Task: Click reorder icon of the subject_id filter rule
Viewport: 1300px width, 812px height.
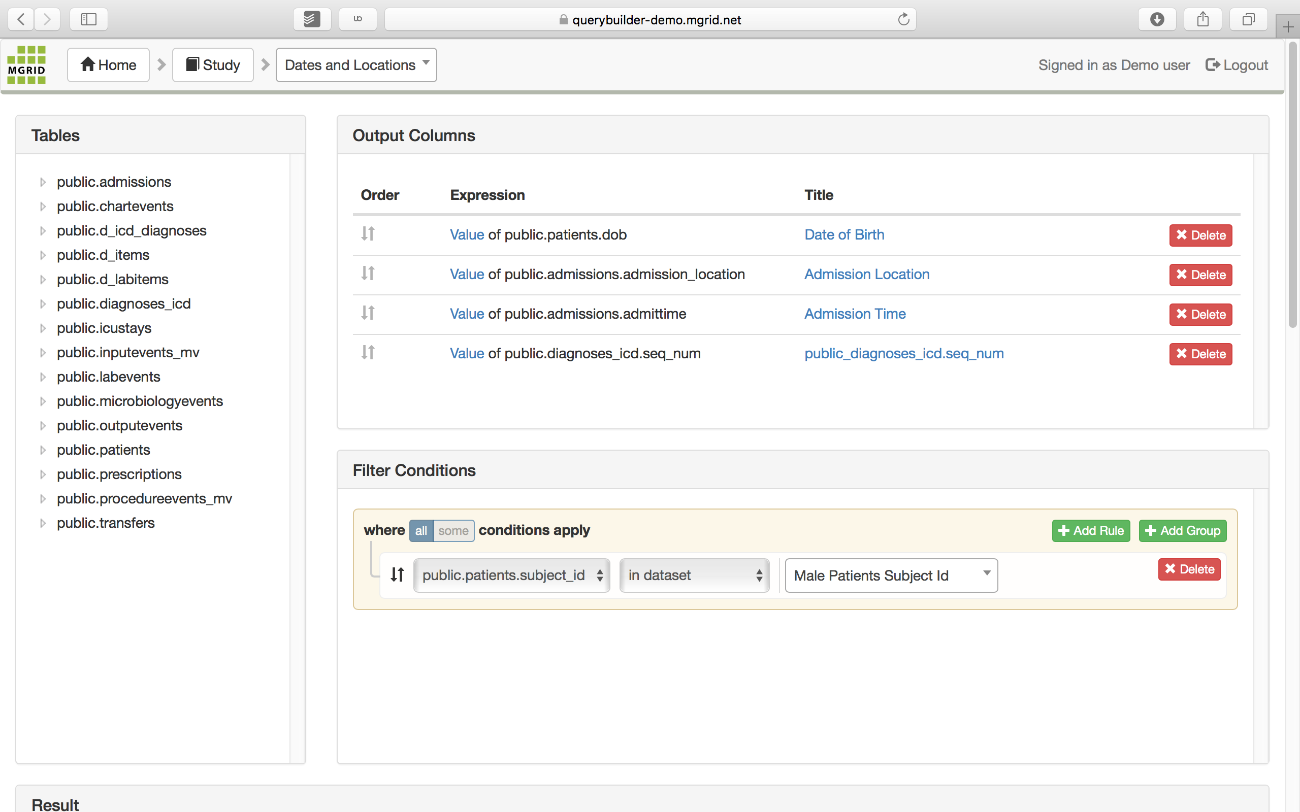Action: [398, 574]
